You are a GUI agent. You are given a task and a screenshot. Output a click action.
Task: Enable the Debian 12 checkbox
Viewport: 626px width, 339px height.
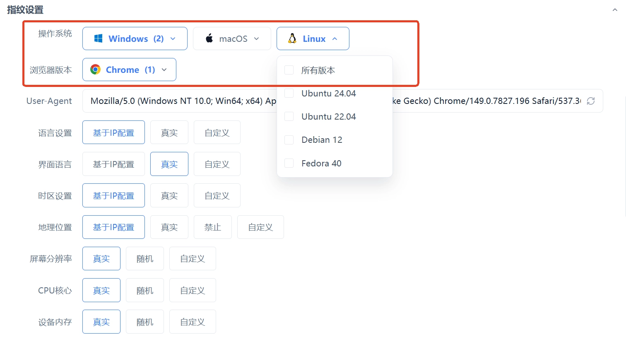tap(289, 140)
